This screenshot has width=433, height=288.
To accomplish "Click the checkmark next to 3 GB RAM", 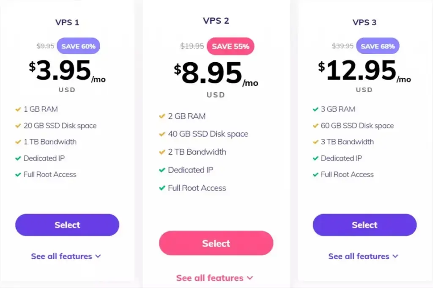I will [x=316, y=109].
